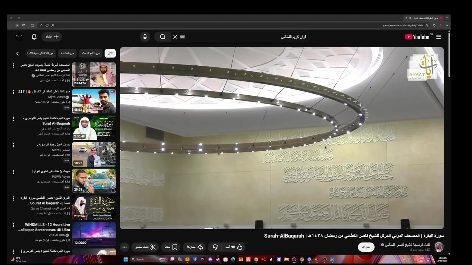
Task: Run search with the magnifier button
Action: click(x=163, y=37)
